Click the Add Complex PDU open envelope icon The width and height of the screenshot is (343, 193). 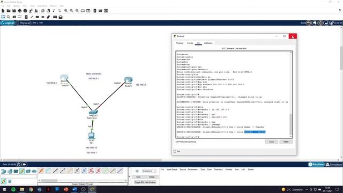click(61, 17)
